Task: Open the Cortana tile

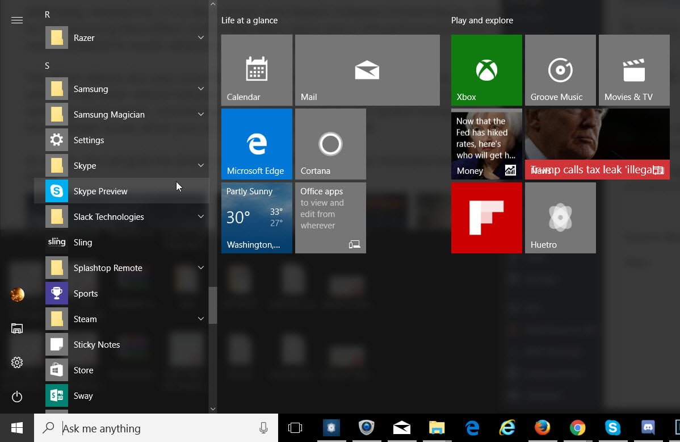Action: coord(330,144)
